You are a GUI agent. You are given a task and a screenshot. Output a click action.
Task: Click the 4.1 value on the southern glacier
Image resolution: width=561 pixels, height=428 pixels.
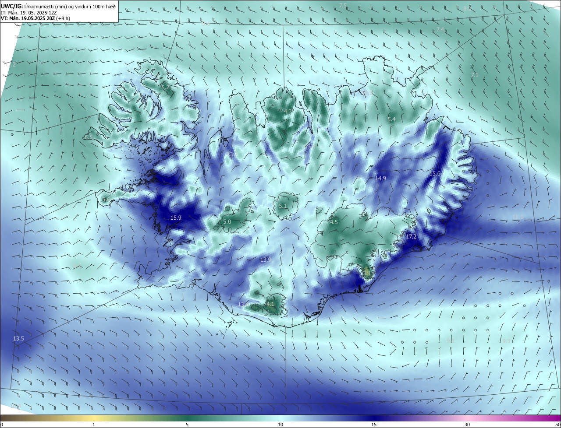tap(270, 304)
